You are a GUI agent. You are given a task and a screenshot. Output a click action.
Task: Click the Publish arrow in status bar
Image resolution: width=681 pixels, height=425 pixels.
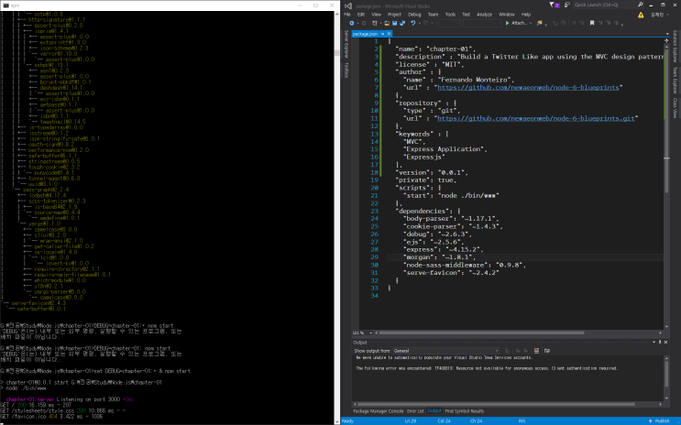[650, 421]
